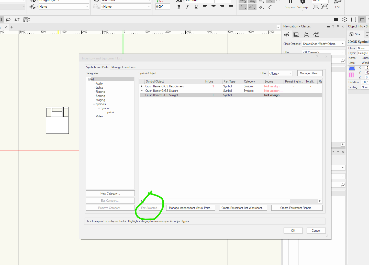Toggle underline text formatting
Viewport: 369px width, 265px height.
click(x=196, y=7)
